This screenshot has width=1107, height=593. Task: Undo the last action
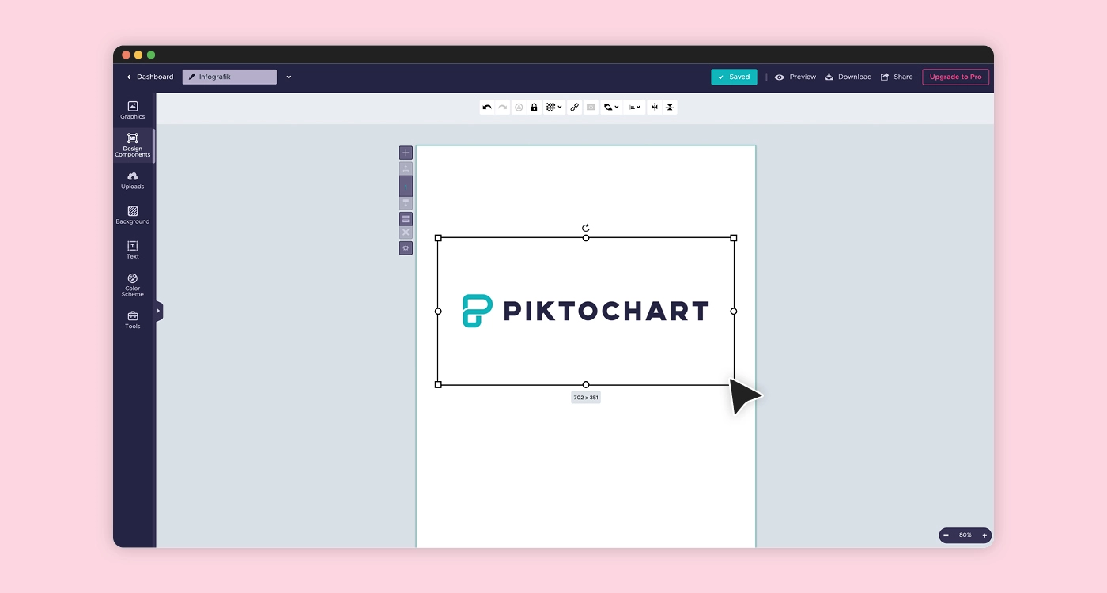[487, 108]
